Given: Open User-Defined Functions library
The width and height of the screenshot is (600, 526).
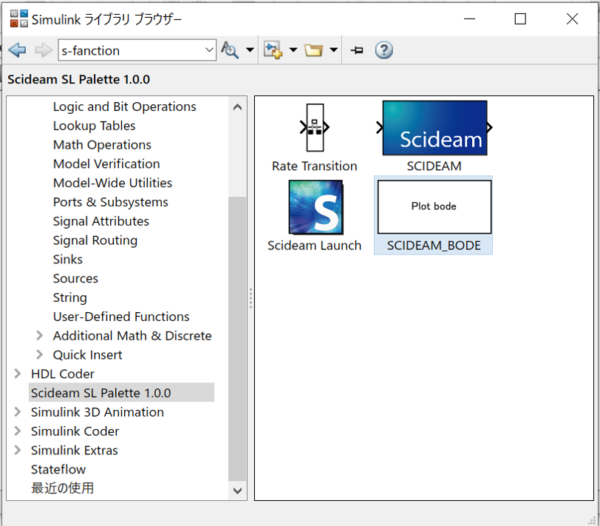Looking at the screenshot, I should [x=121, y=317].
